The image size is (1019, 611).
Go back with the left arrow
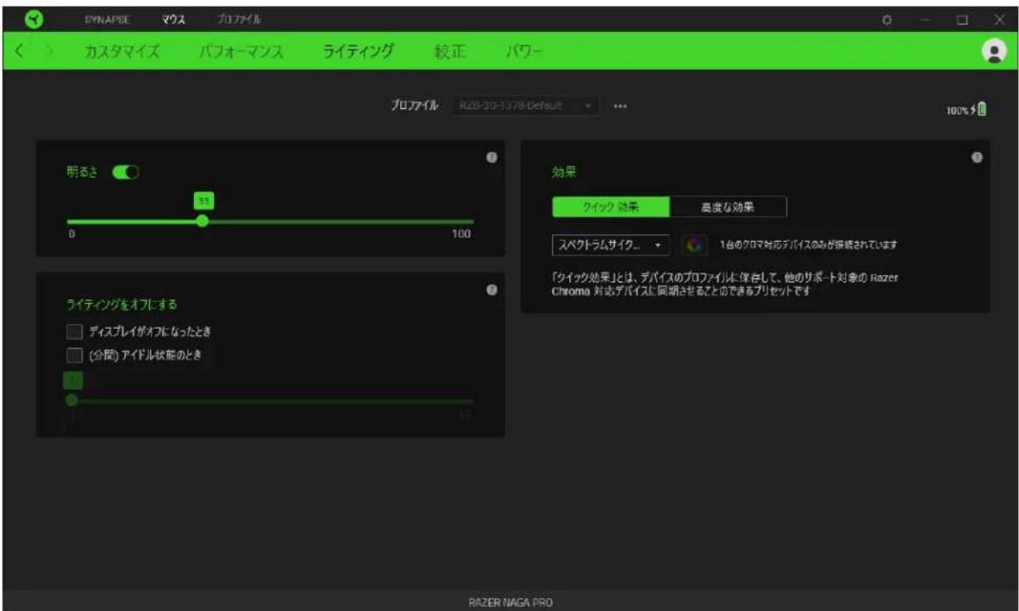tap(20, 52)
